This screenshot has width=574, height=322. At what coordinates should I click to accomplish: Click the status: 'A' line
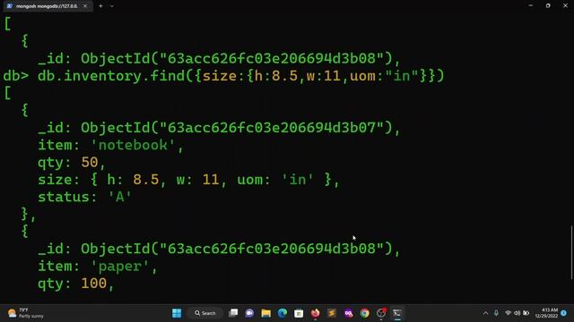click(84, 197)
